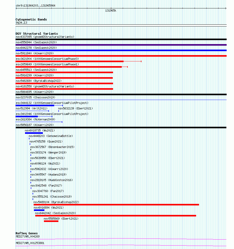This screenshot has height=249, width=234.
Task: Click the nsv5639958 (Ebert2021) label
Action: pyautogui.click(x=48, y=158)
